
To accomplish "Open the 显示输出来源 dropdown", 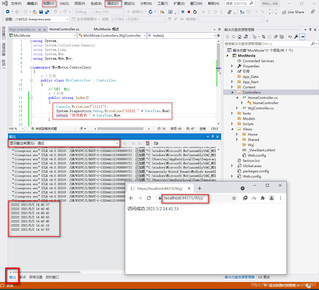I will (117, 143).
